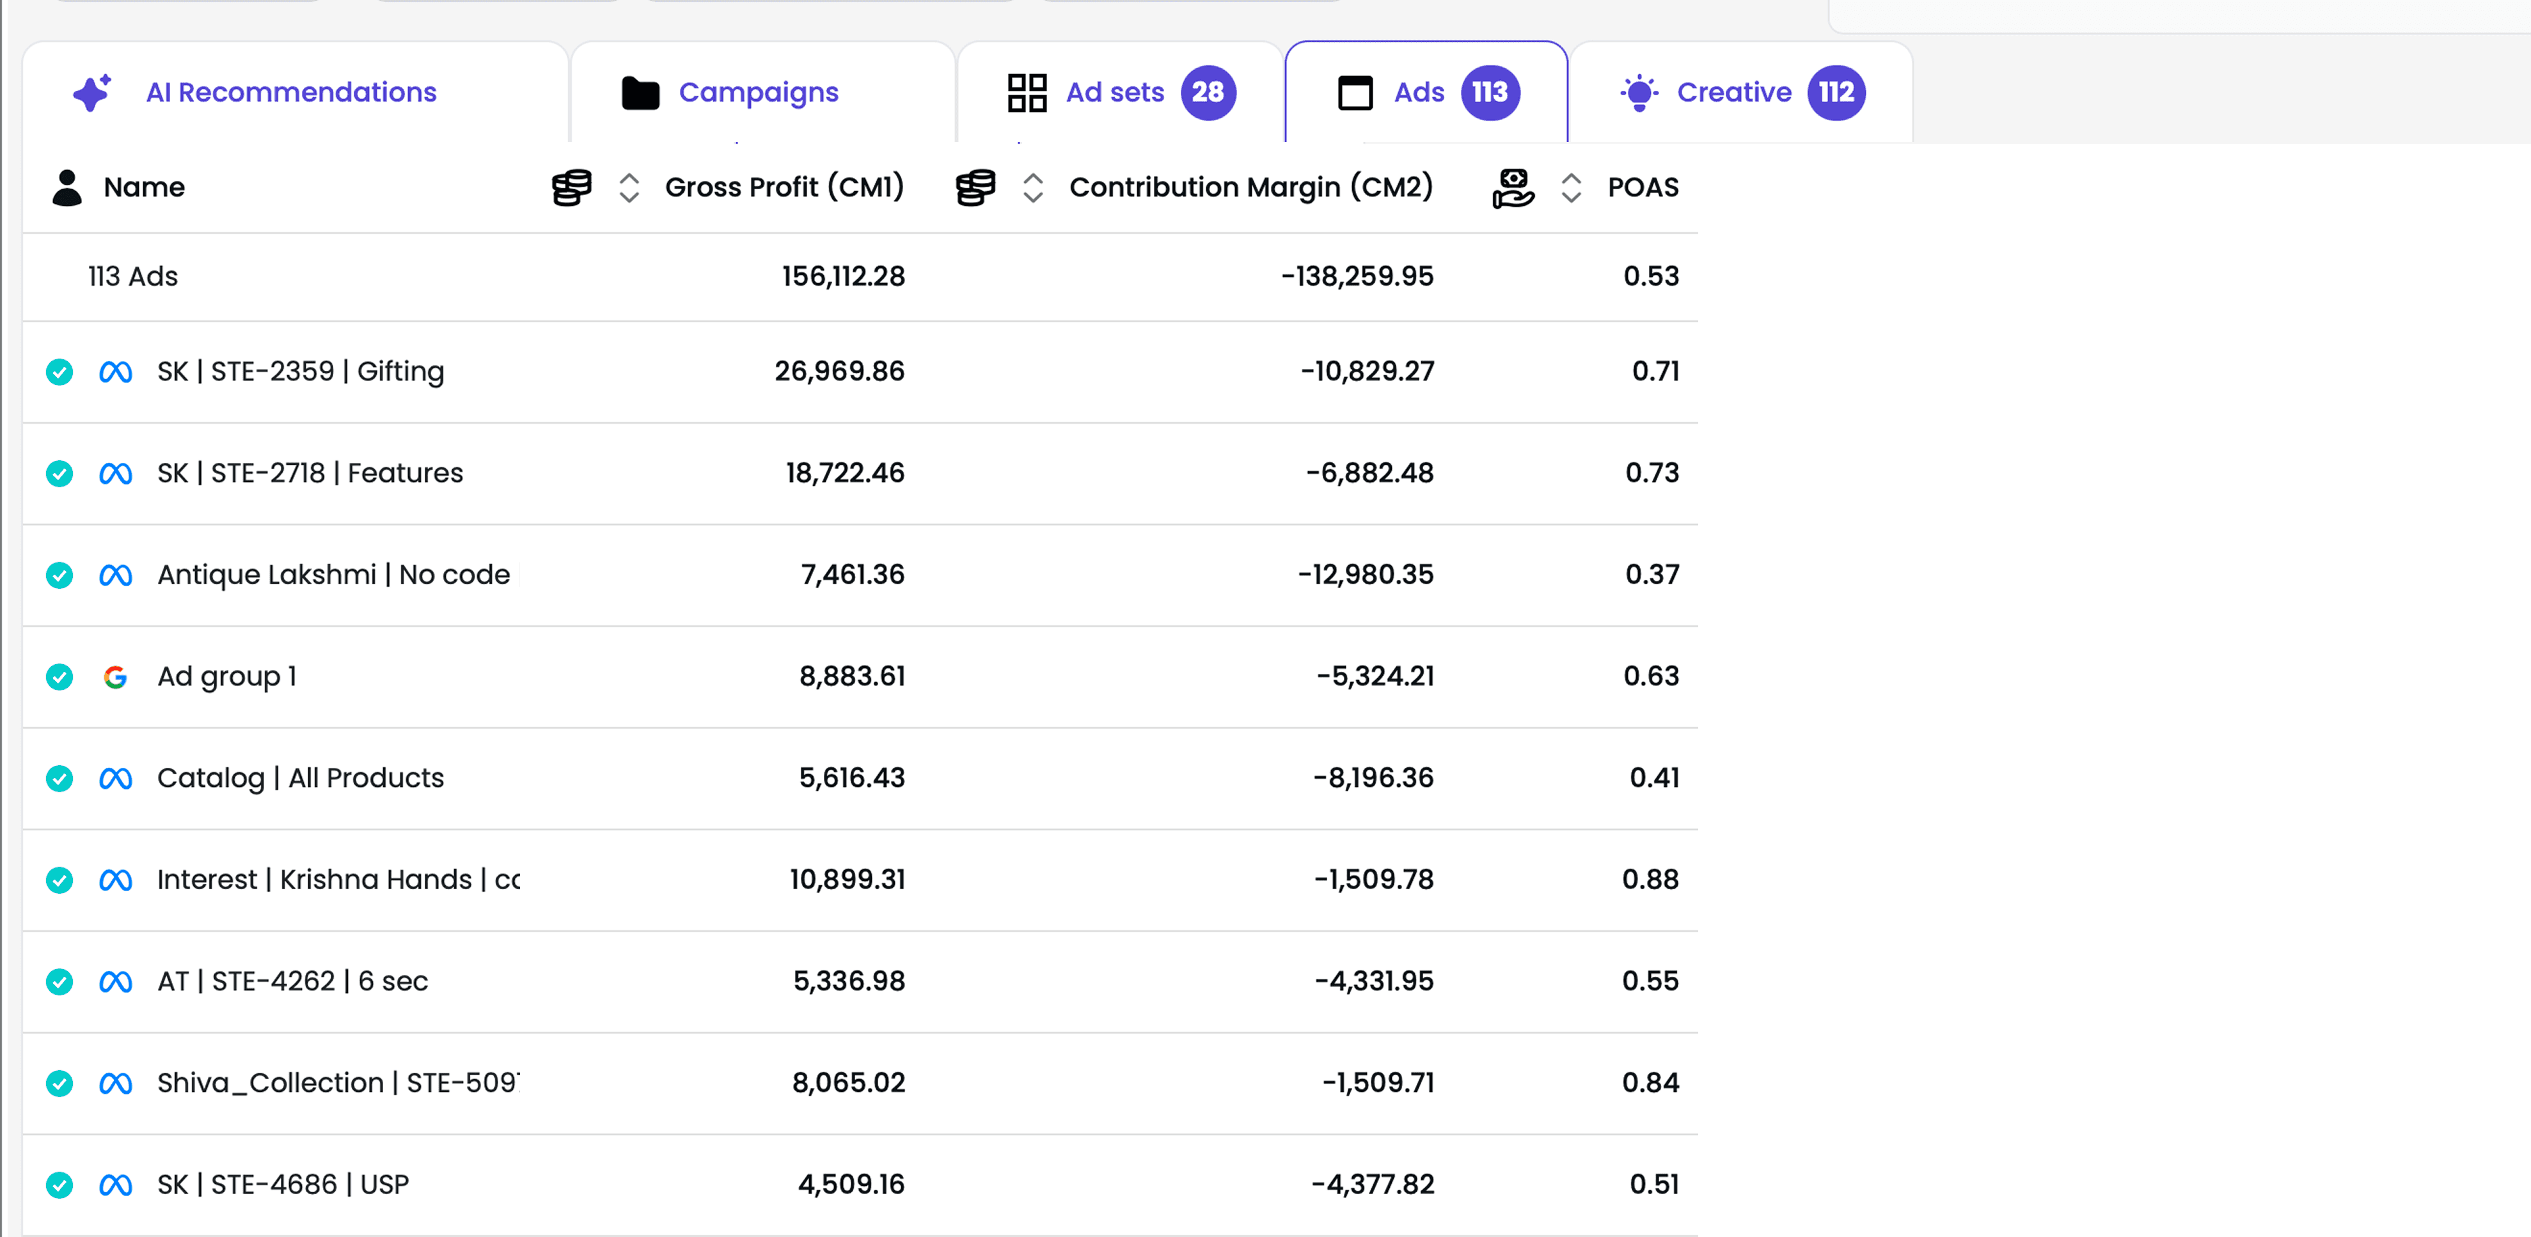Viewport: 2531px width, 1237px height.
Task: Click the AI Recommendations sparkle icon
Action: (x=92, y=92)
